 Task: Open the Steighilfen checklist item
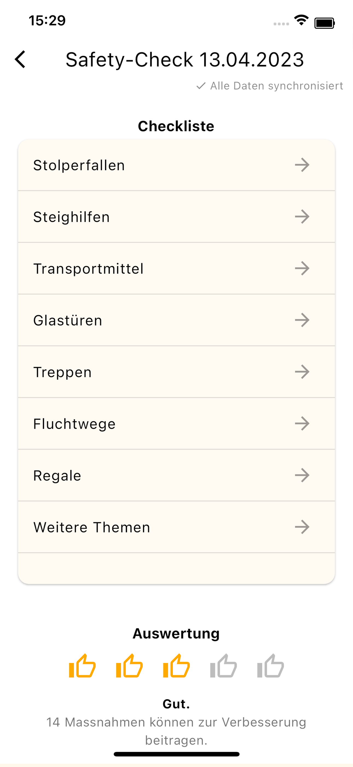tap(176, 216)
